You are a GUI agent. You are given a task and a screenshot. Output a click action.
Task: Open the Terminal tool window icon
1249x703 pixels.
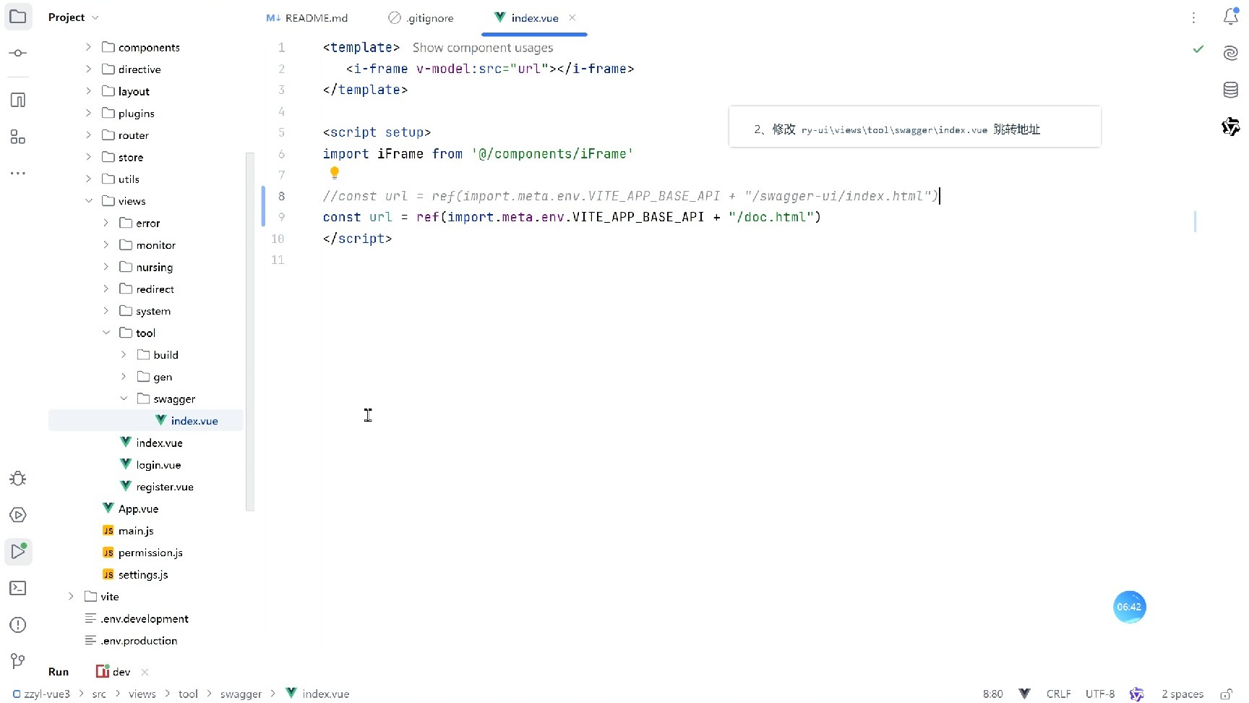click(x=18, y=588)
